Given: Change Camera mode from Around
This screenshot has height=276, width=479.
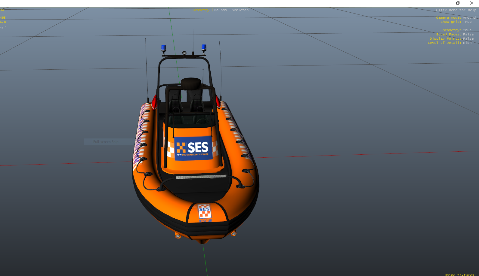Looking at the screenshot, I should pos(456,18).
